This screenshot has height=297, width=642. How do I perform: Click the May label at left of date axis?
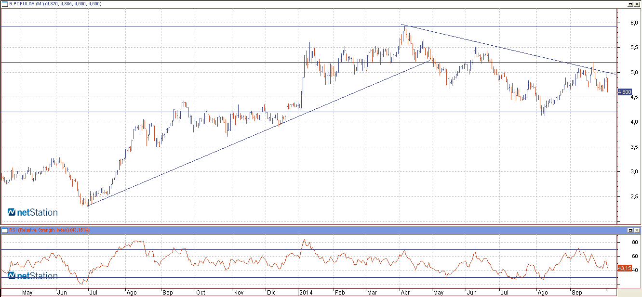point(27,292)
